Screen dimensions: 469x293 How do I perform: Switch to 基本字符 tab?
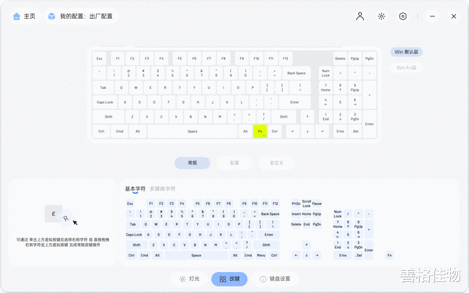135,189
